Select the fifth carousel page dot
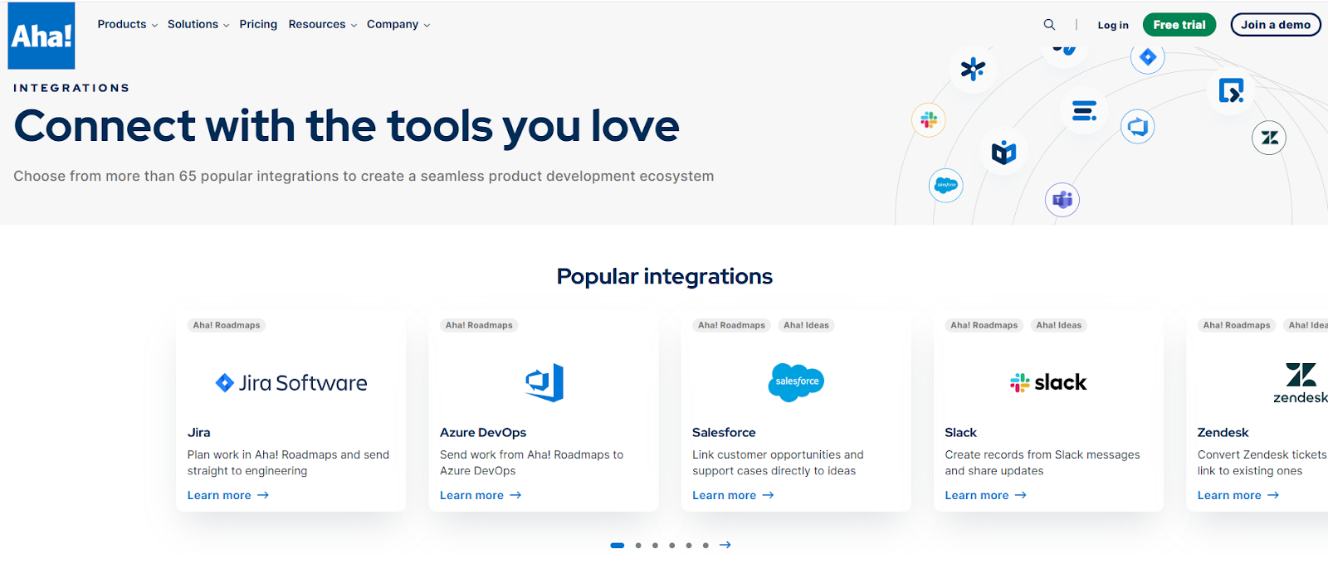Screen dimensions: 1328x563 point(689,546)
